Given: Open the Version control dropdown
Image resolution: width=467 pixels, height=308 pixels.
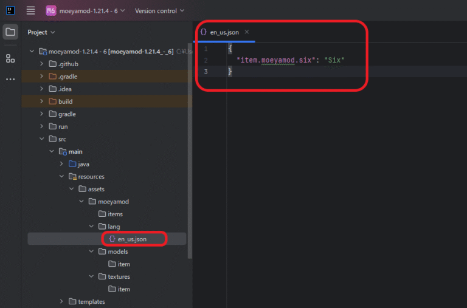Looking at the screenshot, I should 160,11.
